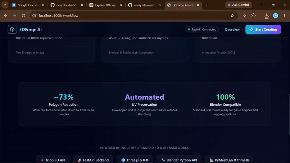Viewport: 290px width, 163px height.
Task: Bookmark this page with the star icon
Action: [232, 15]
